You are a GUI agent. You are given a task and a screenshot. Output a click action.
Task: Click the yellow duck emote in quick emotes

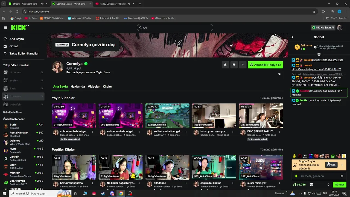pyautogui.click(x=294, y=156)
